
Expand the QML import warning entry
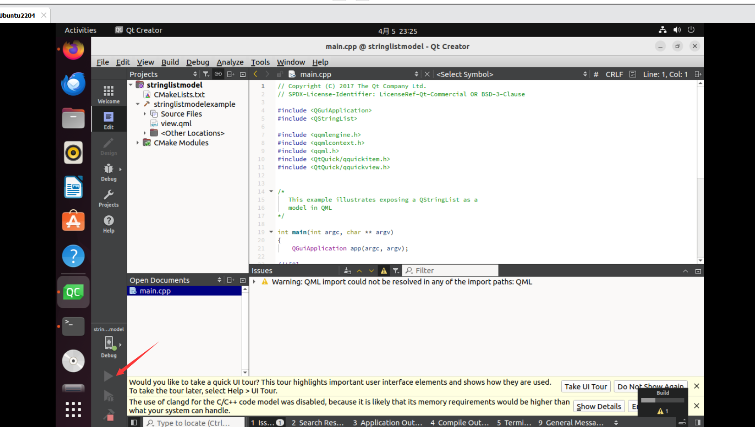[x=254, y=282]
